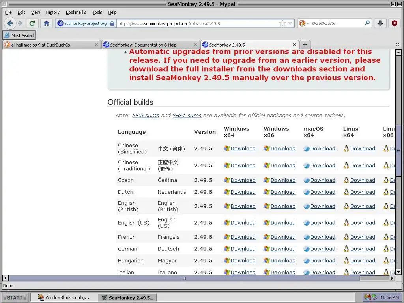Viewport: 404px width, 303px height.
Task: Open the MD5 sums link
Action: click(x=146, y=116)
